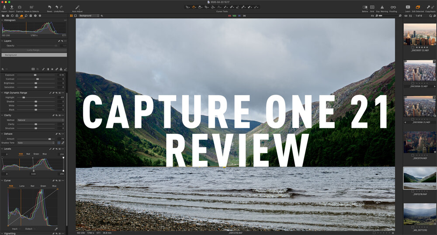
Task: Open the Library folder tool tab
Action: pyautogui.click(x=3, y=16)
